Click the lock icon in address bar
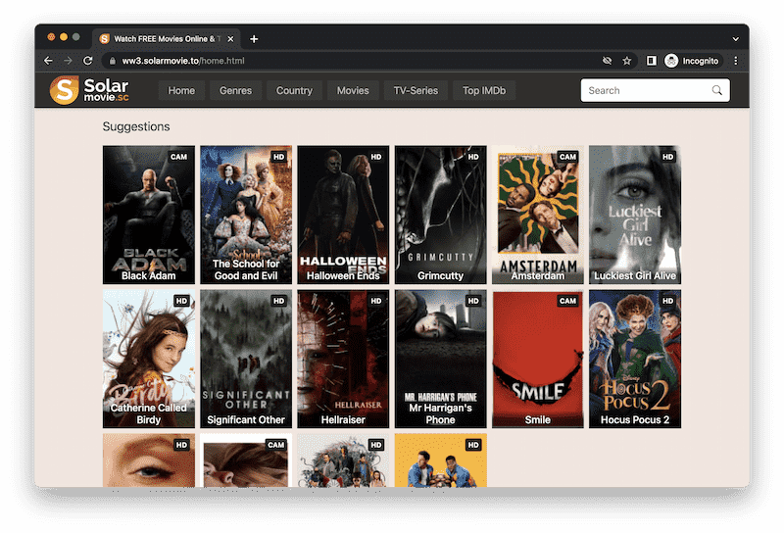The image size is (784, 533). (x=113, y=61)
